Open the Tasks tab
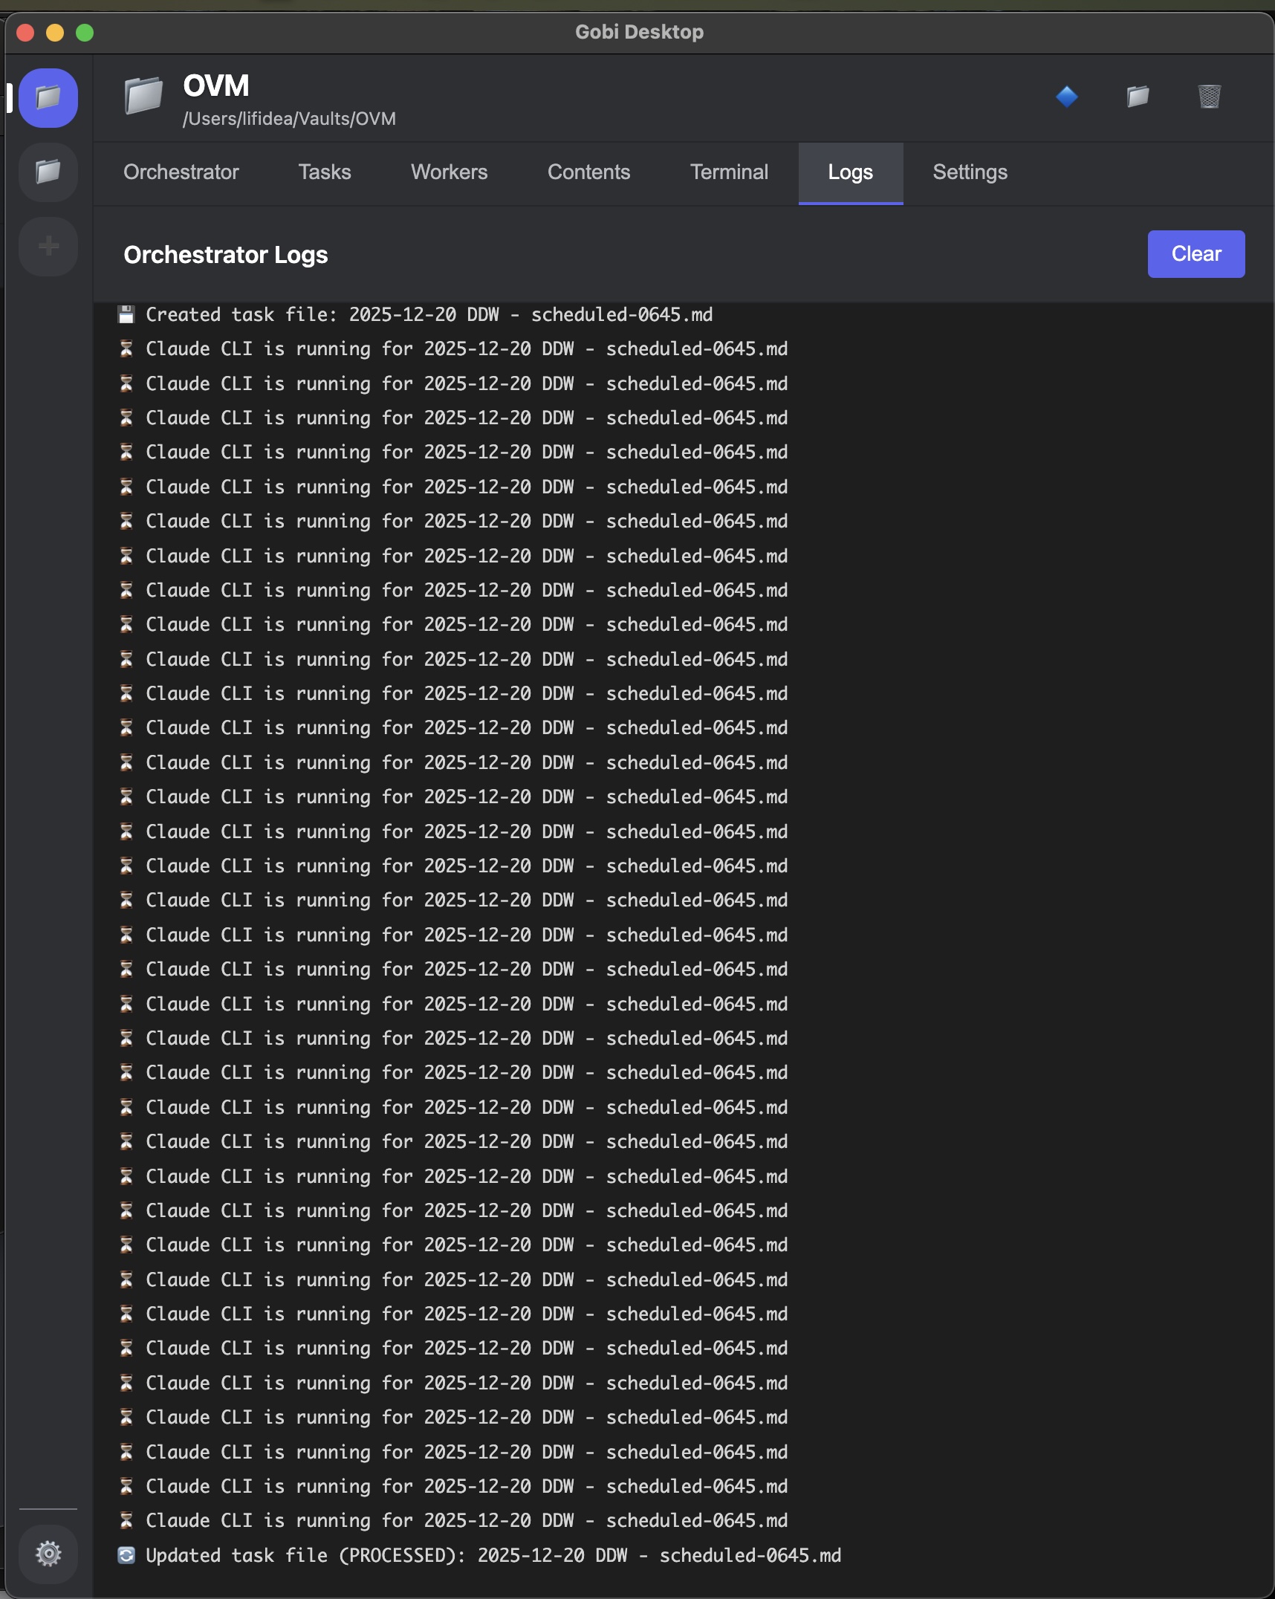The width and height of the screenshot is (1275, 1599). [x=325, y=172]
